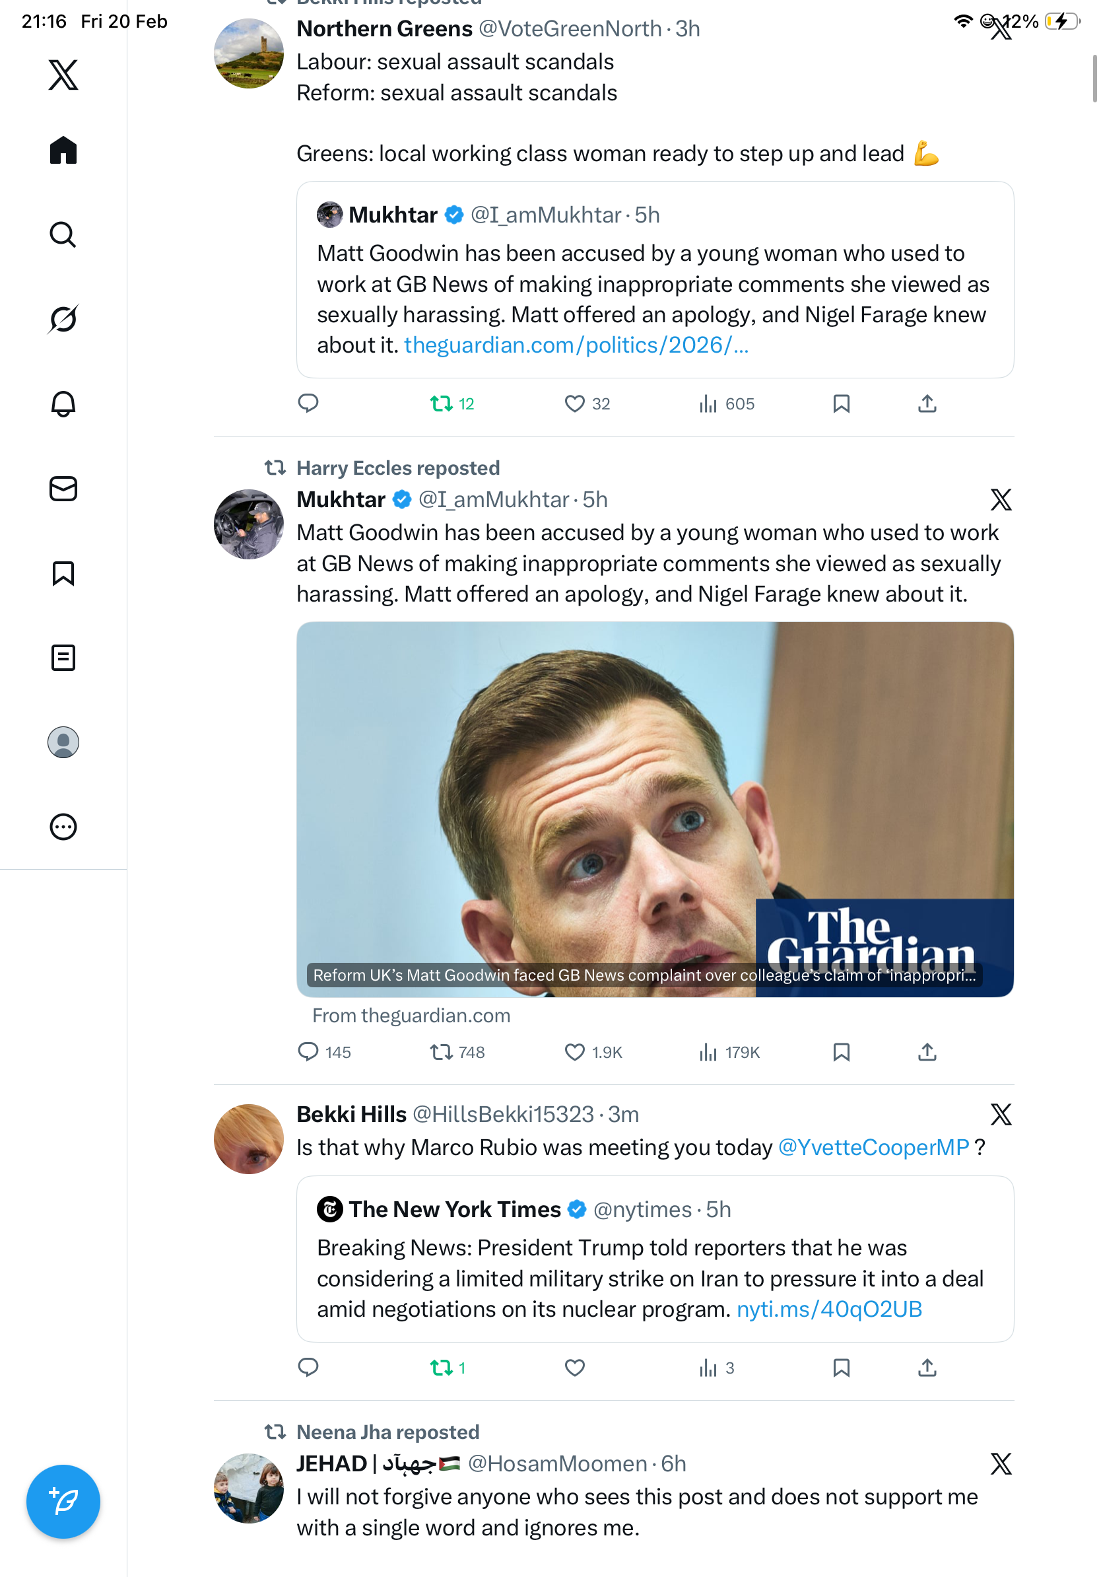Open the sidebar search icon

(x=63, y=234)
